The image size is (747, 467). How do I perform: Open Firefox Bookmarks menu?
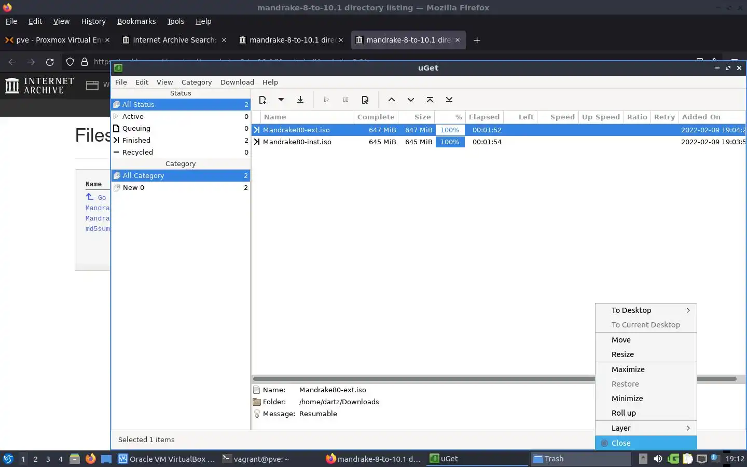(136, 21)
